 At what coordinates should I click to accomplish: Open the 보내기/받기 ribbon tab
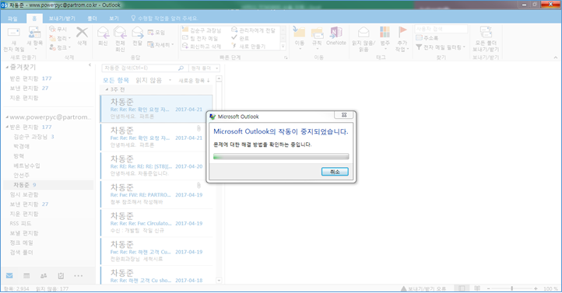coord(62,18)
